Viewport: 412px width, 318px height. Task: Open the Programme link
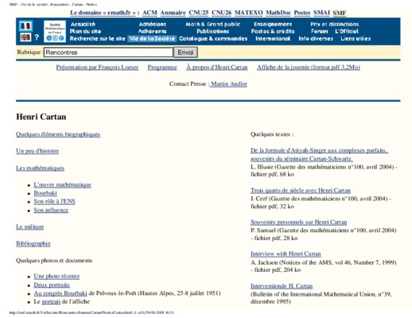coord(162,68)
